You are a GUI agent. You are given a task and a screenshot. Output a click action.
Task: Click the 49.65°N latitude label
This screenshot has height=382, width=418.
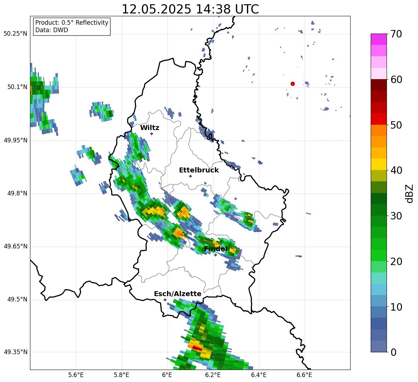point(15,246)
